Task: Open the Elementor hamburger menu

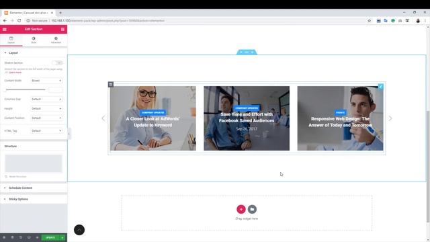Action: pos(5,29)
